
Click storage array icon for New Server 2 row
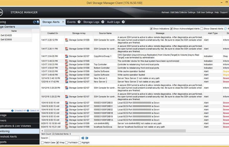pyautogui.click(x=67, y=82)
